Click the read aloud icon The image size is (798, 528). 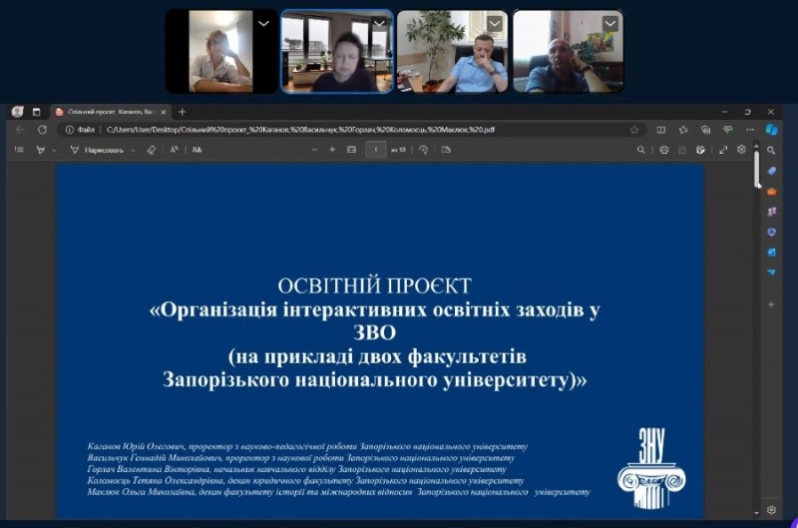coord(174,150)
